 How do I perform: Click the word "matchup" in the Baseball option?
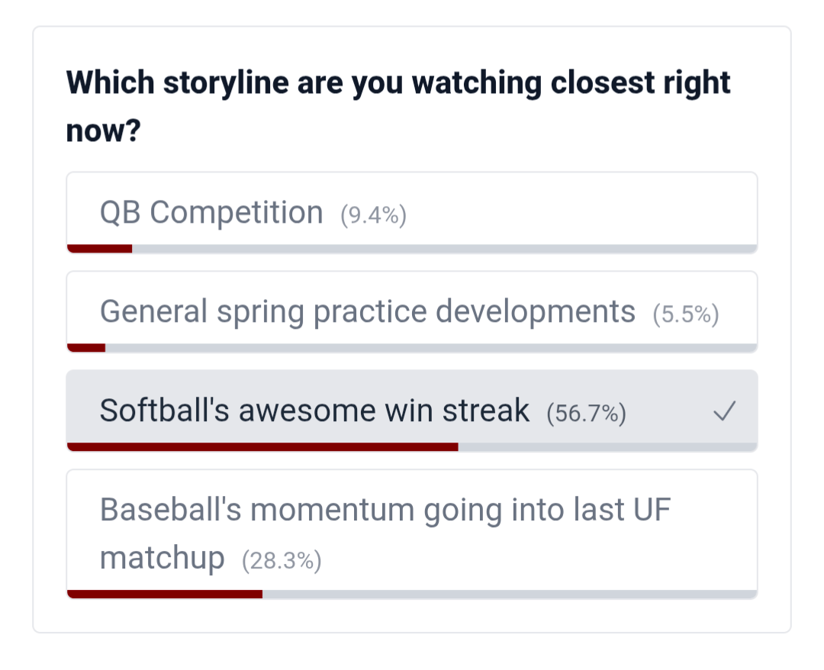coord(162,558)
